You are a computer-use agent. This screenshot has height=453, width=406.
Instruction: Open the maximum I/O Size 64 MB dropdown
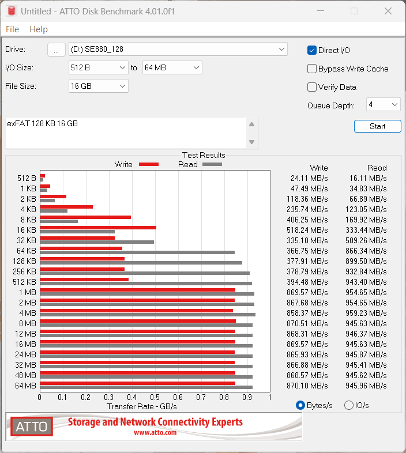click(x=172, y=68)
